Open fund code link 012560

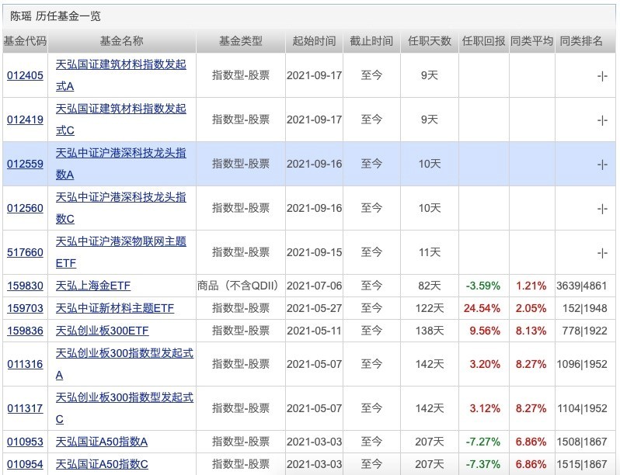(25, 208)
